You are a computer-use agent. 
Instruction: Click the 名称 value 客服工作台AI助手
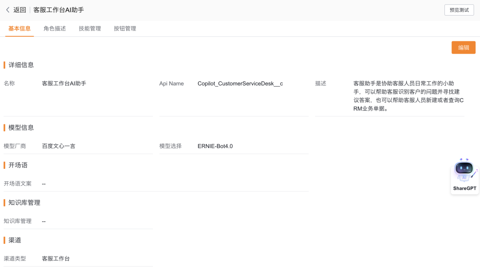[64, 84]
